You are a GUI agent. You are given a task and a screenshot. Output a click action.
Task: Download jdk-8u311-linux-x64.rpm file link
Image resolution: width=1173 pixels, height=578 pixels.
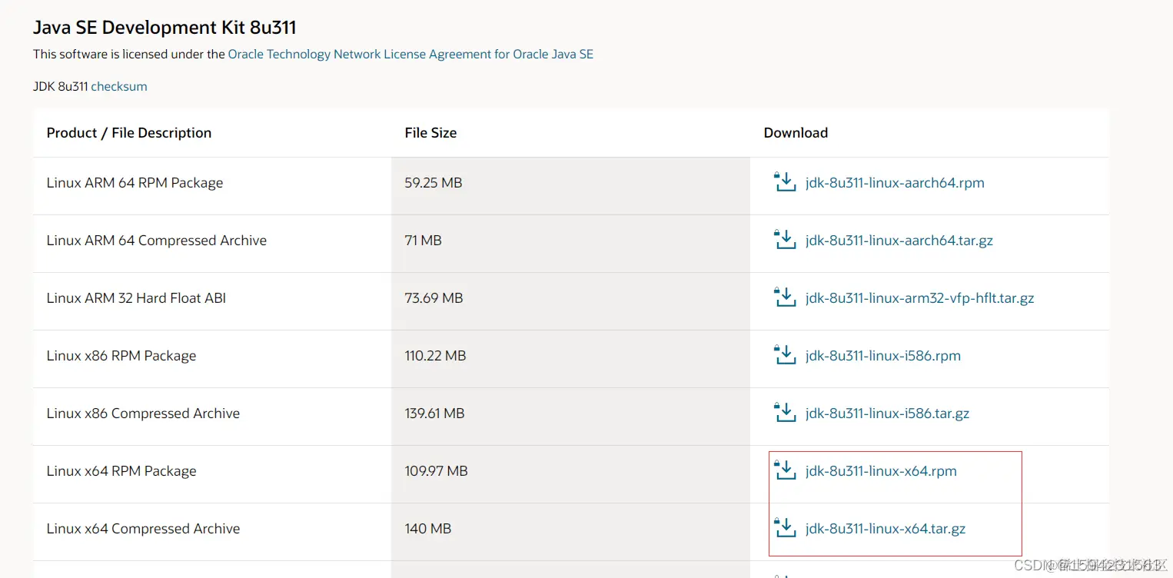(x=881, y=471)
